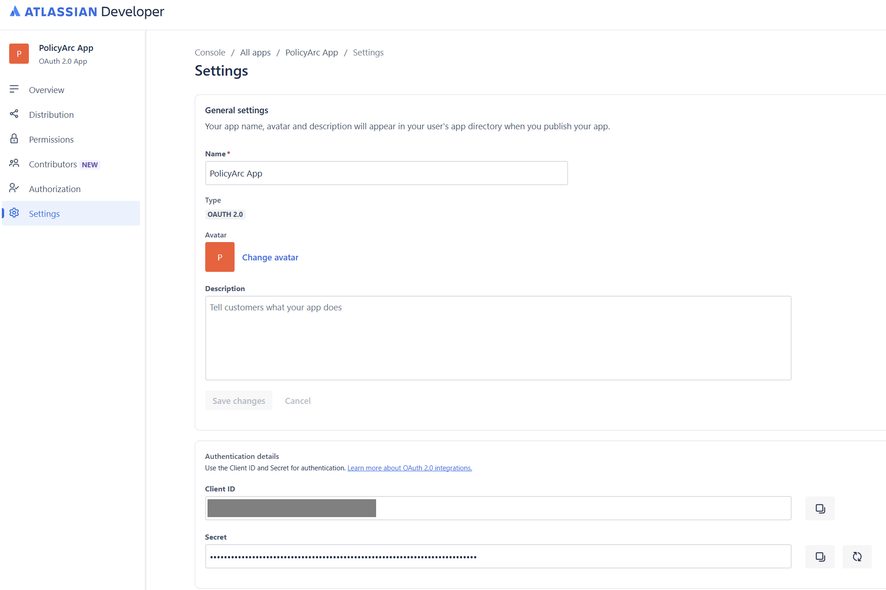Regenerate the Secret with refresh icon

tap(857, 557)
